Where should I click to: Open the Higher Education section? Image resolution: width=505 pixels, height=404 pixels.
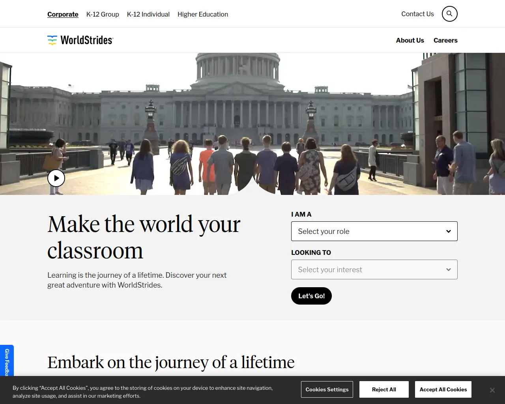(203, 14)
